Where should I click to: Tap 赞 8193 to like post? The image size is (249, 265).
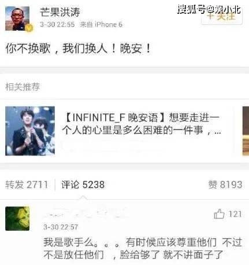click(225, 185)
